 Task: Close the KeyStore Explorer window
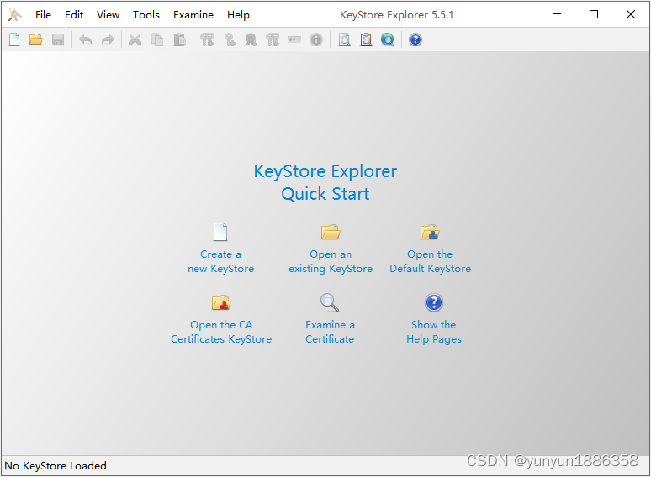pos(631,14)
